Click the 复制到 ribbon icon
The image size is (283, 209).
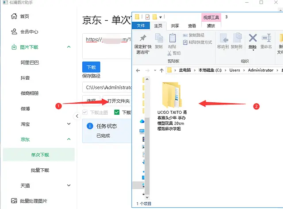point(237,38)
